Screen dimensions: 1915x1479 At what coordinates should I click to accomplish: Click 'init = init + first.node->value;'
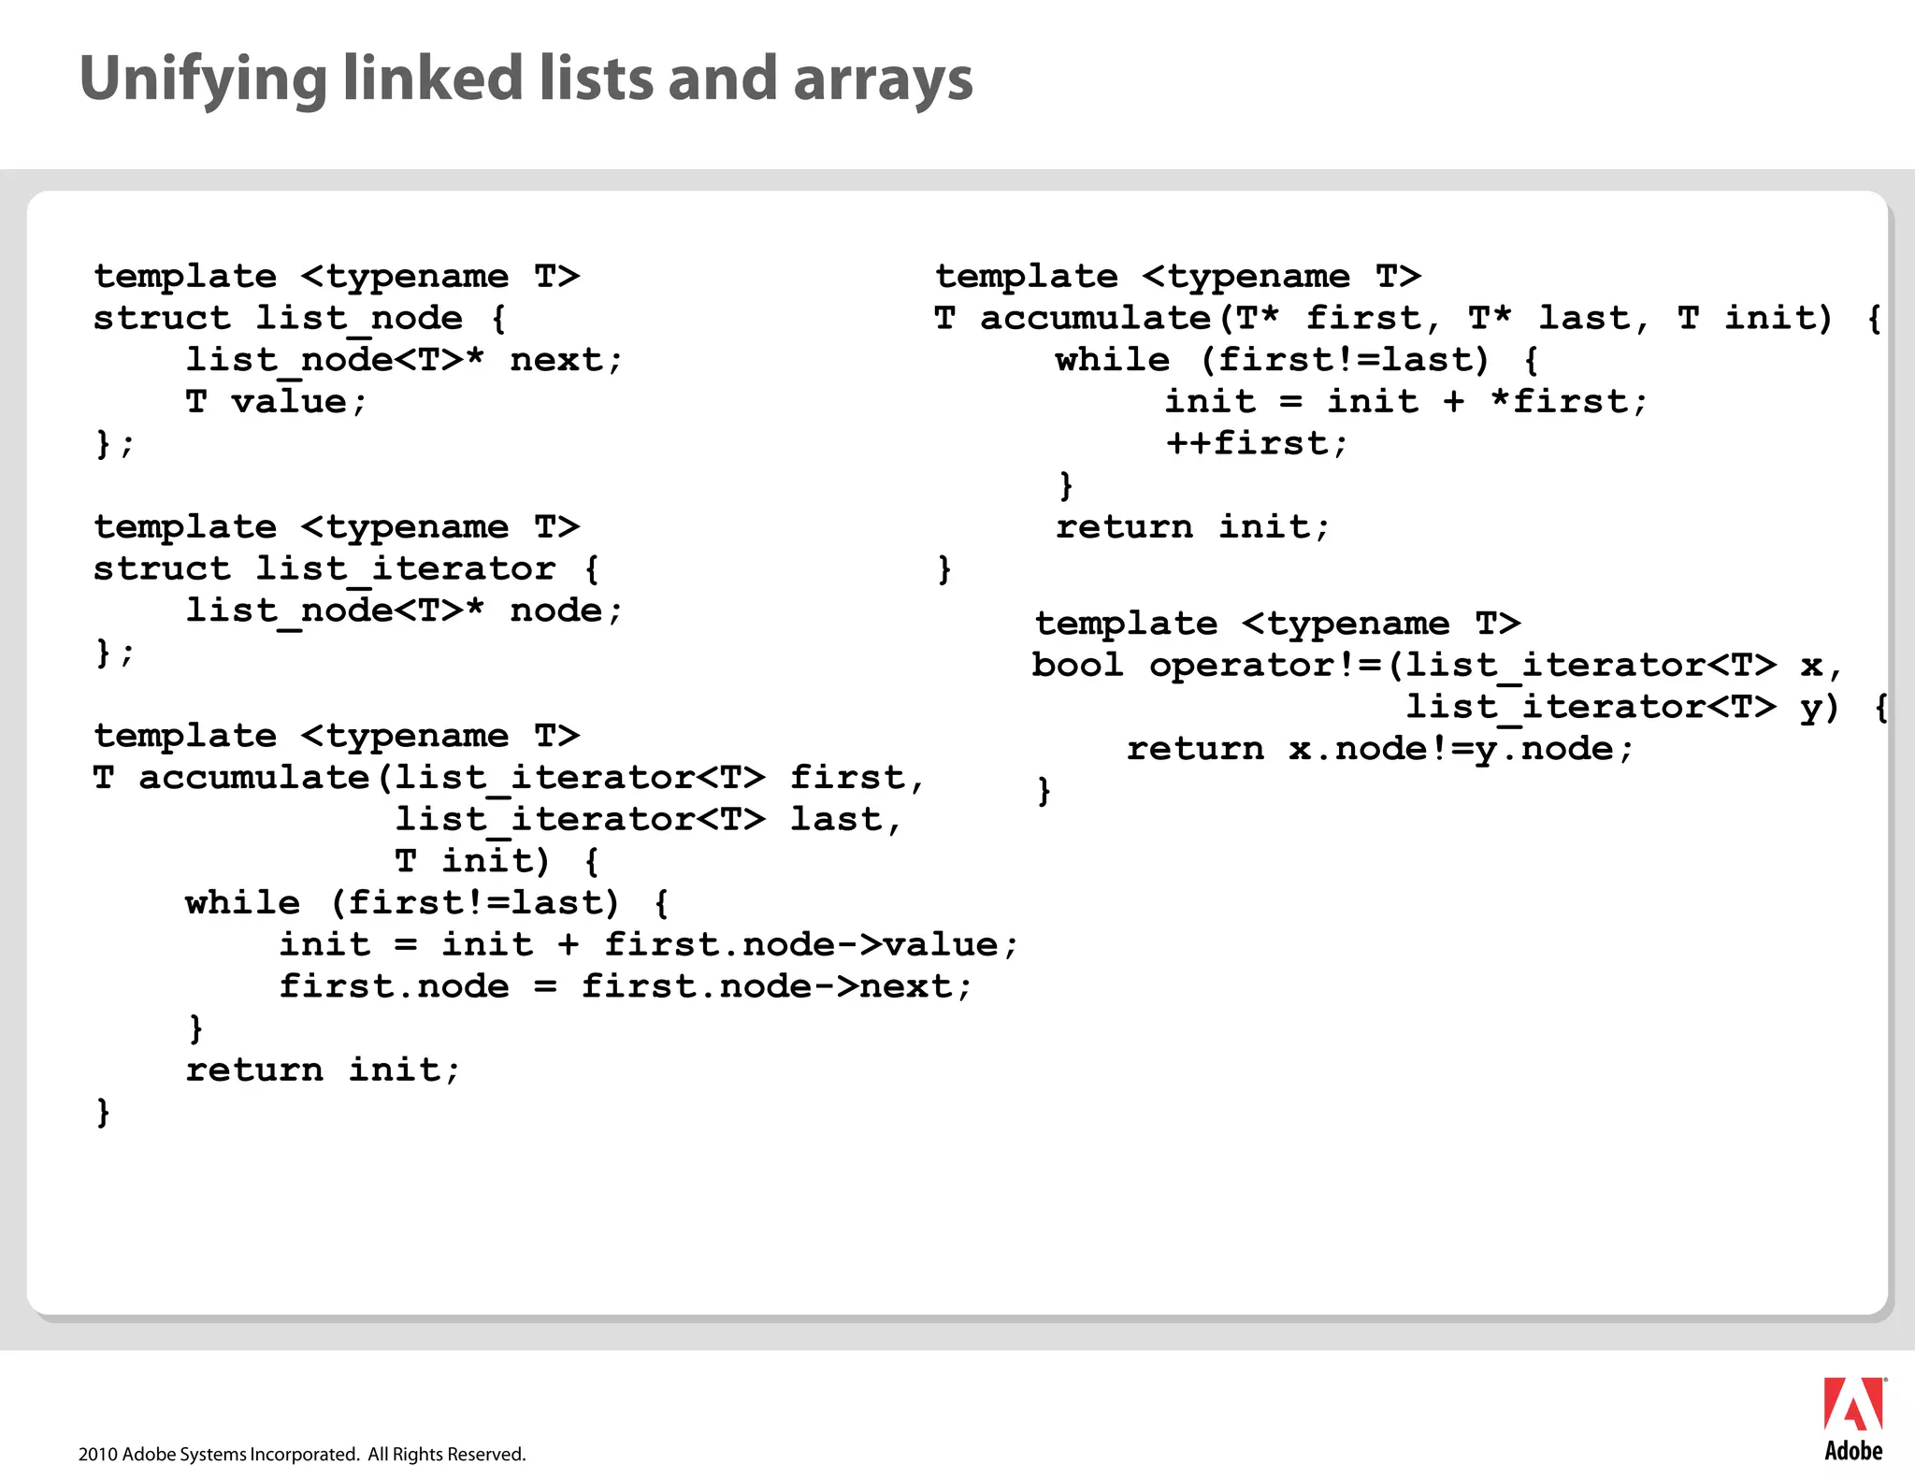coord(648,945)
